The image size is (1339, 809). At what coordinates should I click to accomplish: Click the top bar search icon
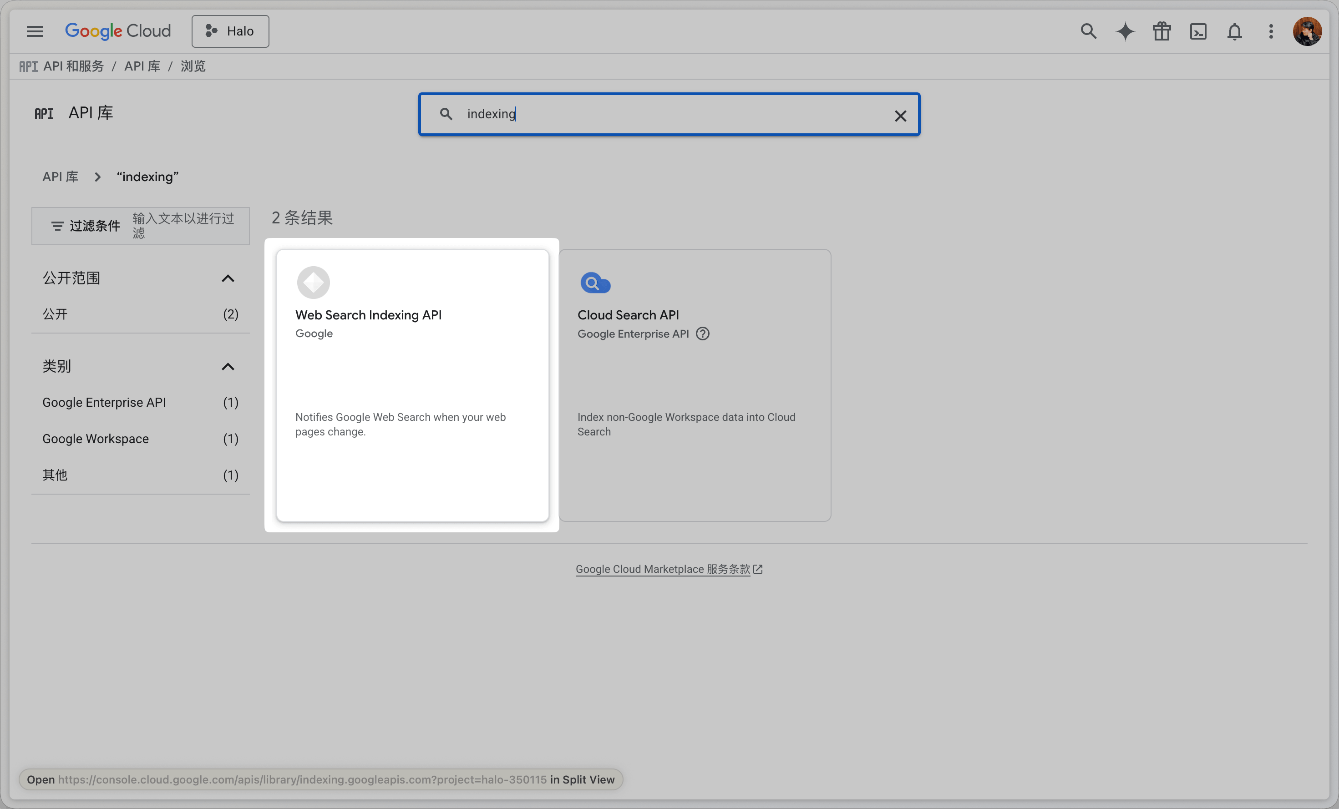coord(1089,31)
